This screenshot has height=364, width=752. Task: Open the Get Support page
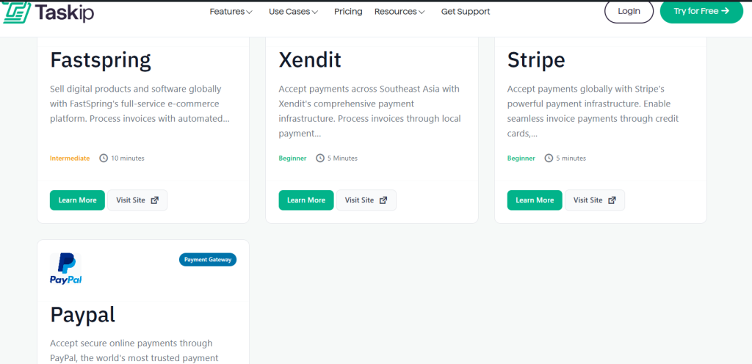(x=466, y=12)
